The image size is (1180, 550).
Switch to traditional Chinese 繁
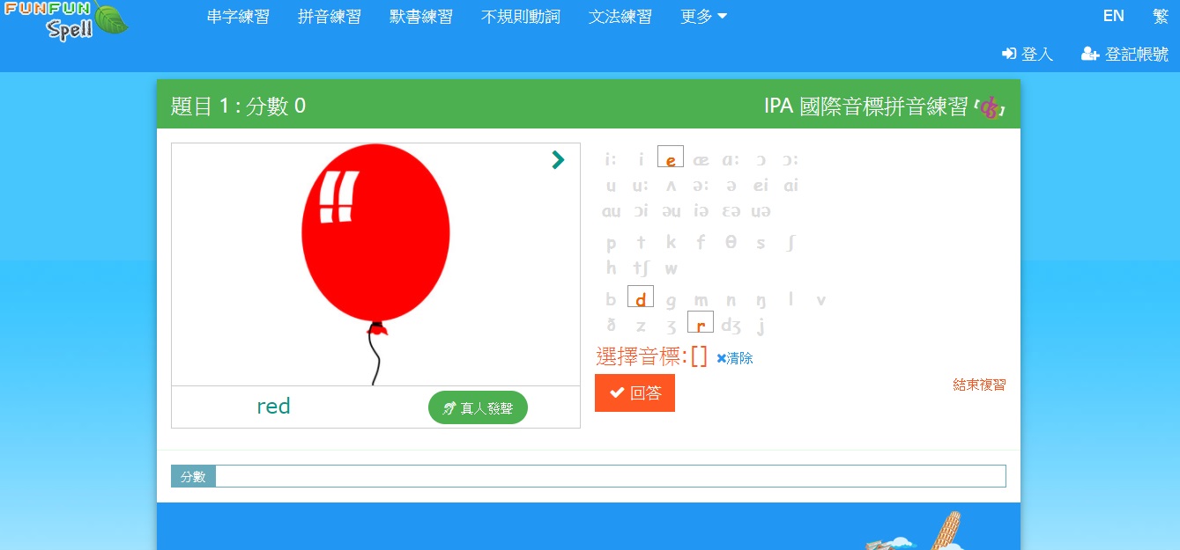pos(1161,16)
